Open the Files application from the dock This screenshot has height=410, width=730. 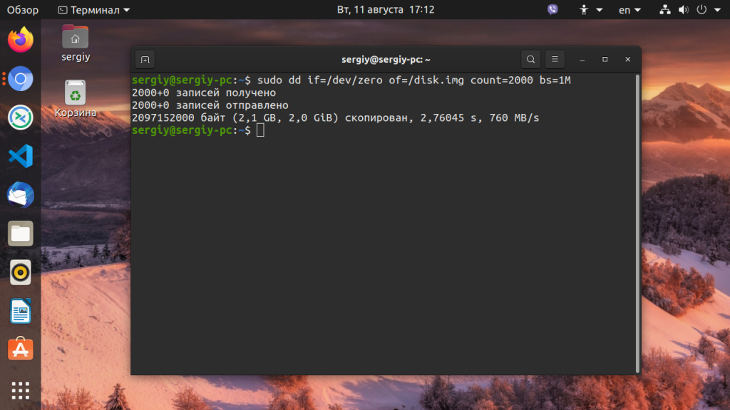point(20,234)
